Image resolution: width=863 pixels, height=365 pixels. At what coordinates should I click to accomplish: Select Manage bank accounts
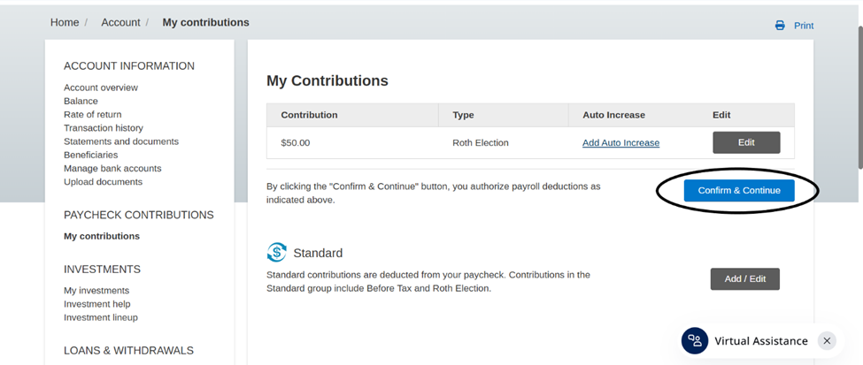click(x=112, y=169)
